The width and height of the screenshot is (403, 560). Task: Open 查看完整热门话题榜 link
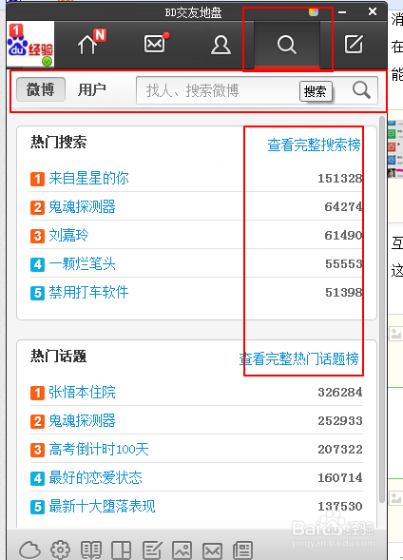[x=298, y=358]
